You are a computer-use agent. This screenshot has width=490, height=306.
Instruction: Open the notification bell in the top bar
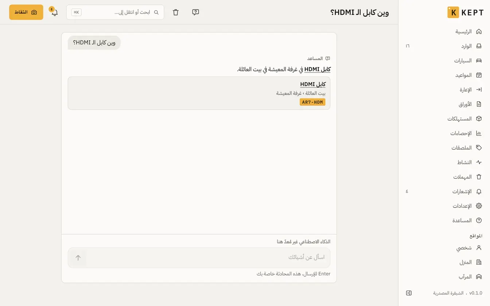[54, 12]
